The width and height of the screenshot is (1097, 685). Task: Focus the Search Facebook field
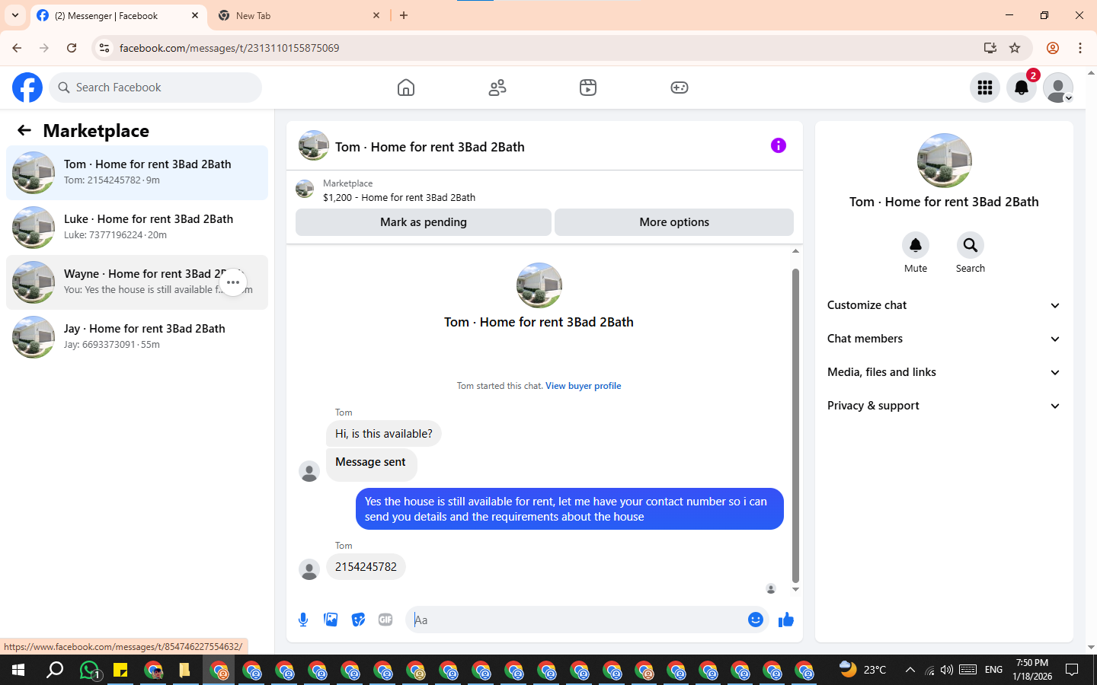coord(155,88)
